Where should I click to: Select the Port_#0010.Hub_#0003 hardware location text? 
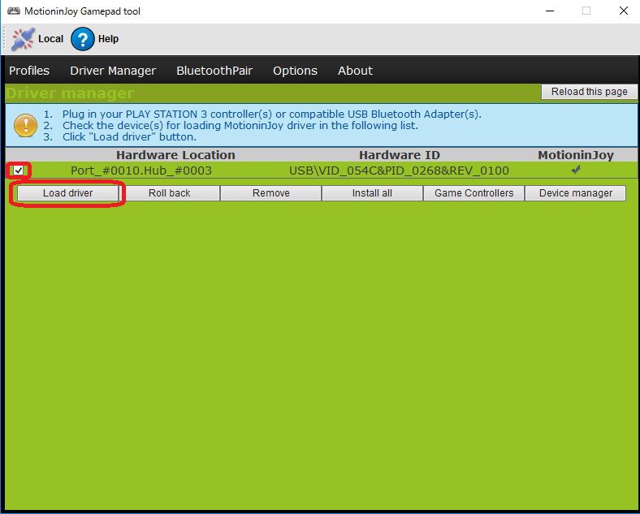[x=141, y=171]
